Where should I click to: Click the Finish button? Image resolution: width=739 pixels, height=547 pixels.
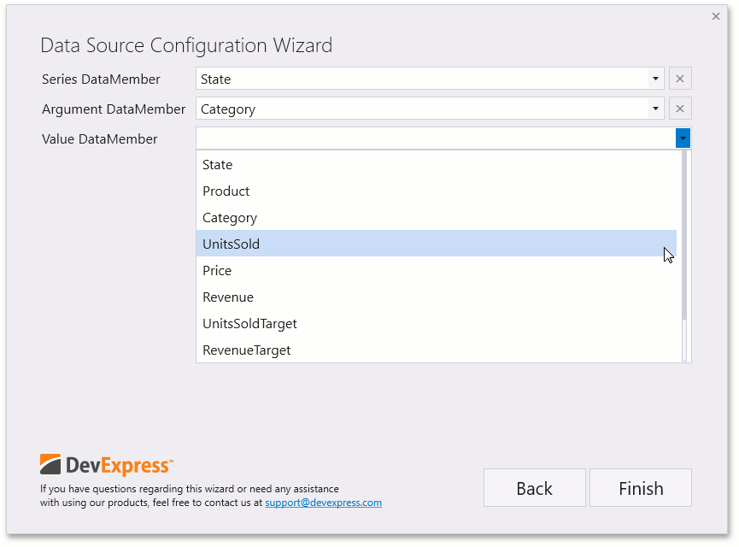[641, 488]
